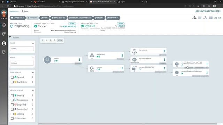
Task: Toggle the Degraded health filter checkbox
Action: pyautogui.click(x=12, y=105)
